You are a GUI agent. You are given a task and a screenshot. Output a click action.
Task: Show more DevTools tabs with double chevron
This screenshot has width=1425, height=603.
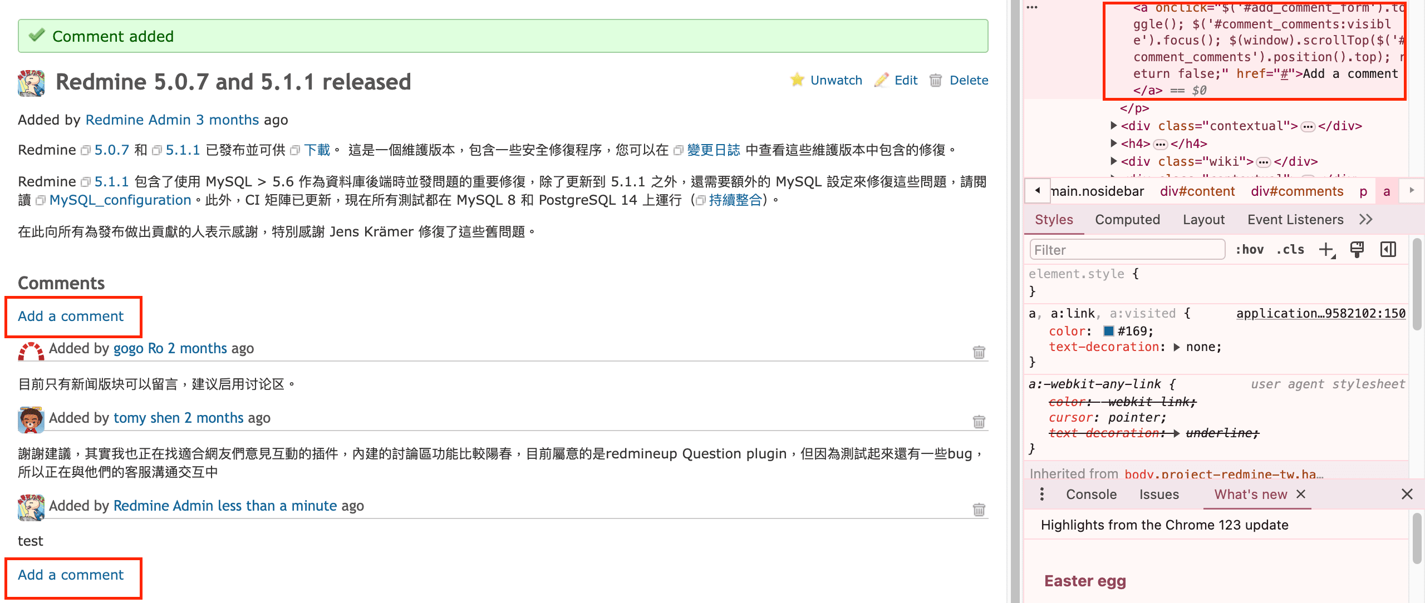pos(1365,220)
